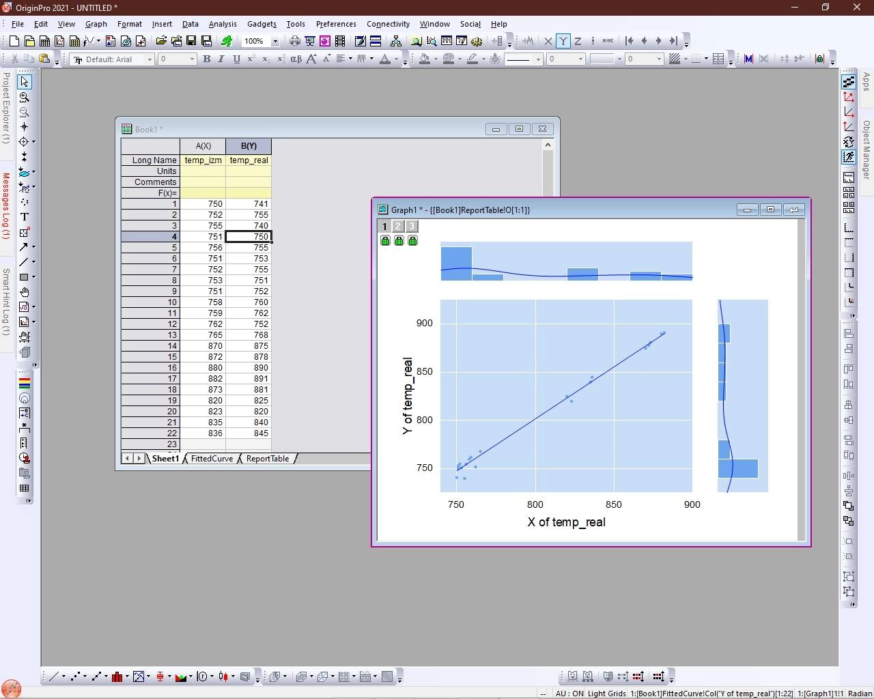874x699 pixels.
Task: Set column as Z designation
Action: (x=578, y=41)
